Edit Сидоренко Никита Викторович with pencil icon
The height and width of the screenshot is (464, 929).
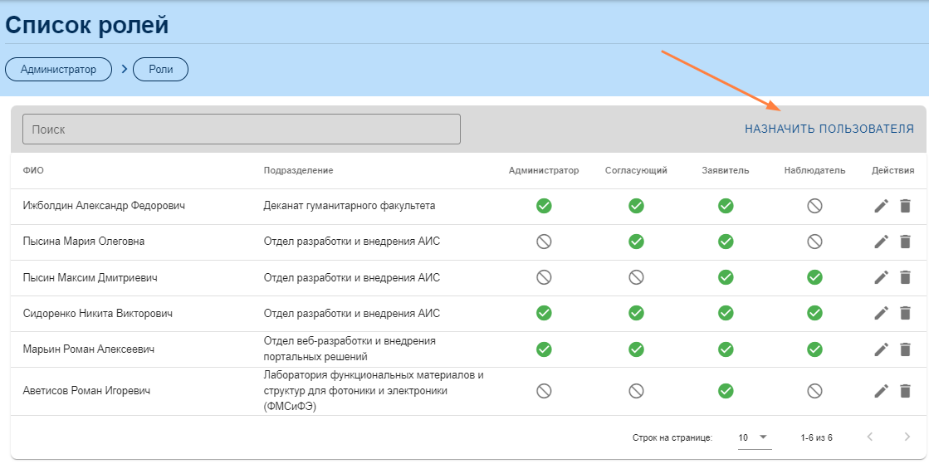click(x=881, y=313)
